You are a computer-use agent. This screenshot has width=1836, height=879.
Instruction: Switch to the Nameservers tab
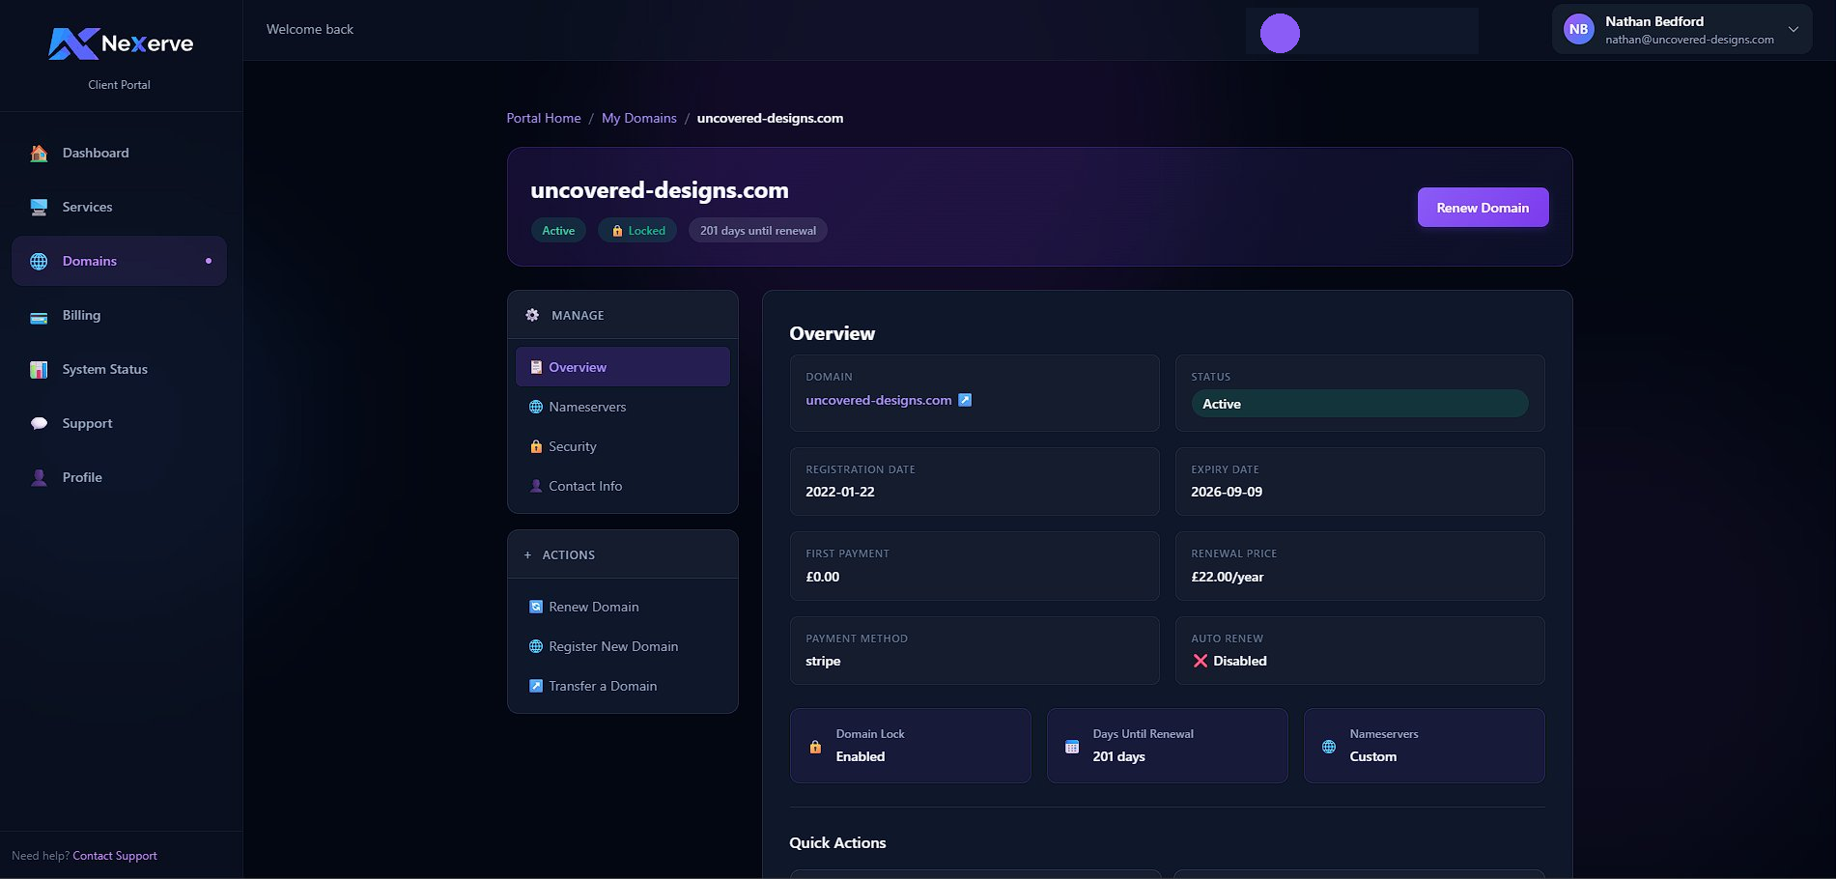click(586, 407)
